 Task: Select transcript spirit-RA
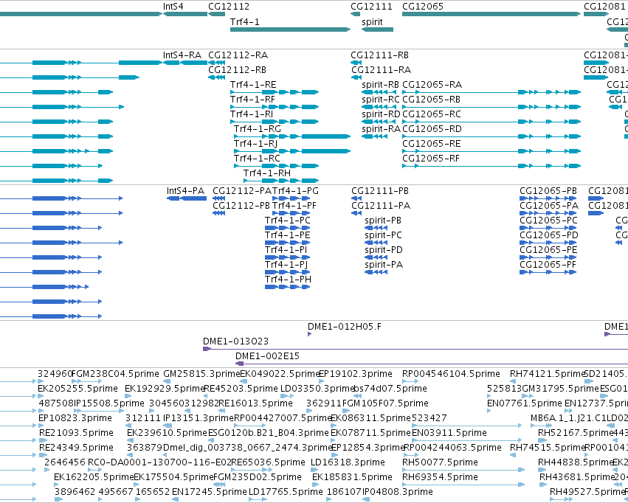(x=374, y=136)
